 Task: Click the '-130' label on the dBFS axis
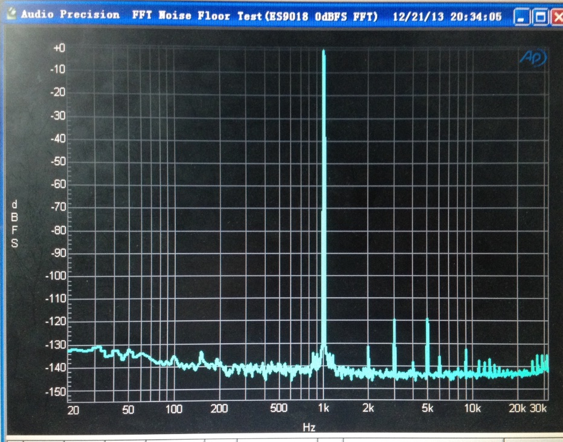[56, 345]
